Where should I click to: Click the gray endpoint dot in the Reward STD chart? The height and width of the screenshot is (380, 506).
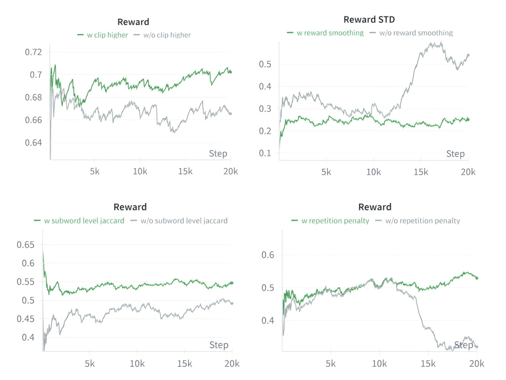pos(468,56)
